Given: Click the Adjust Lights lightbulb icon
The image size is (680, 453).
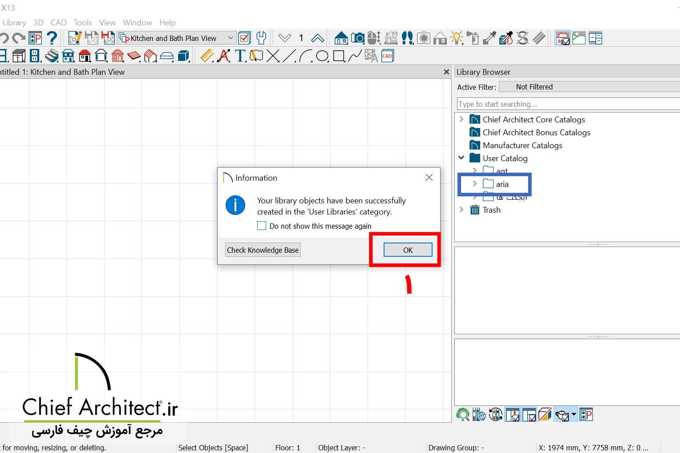Looking at the screenshot, I should 457,38.
